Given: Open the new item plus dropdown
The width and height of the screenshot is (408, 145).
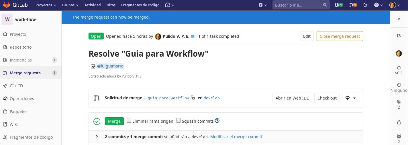Looking at the screenshot, I should point(263,5).
